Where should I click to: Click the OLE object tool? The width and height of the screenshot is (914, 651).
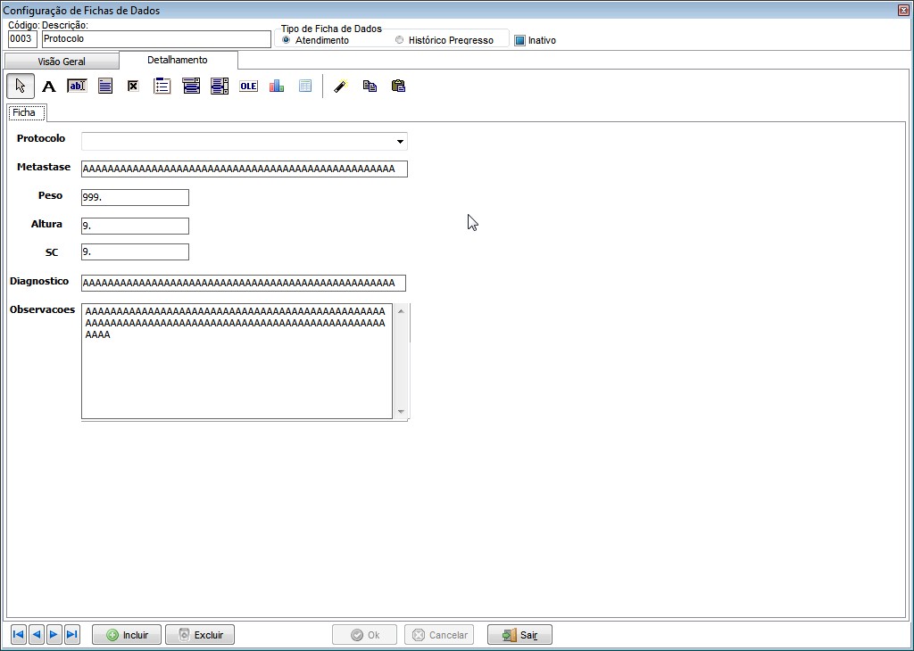[248, 86]
